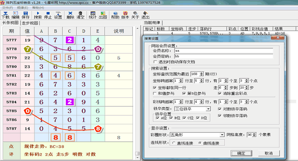Open the 统计 statistics icon

93,15
